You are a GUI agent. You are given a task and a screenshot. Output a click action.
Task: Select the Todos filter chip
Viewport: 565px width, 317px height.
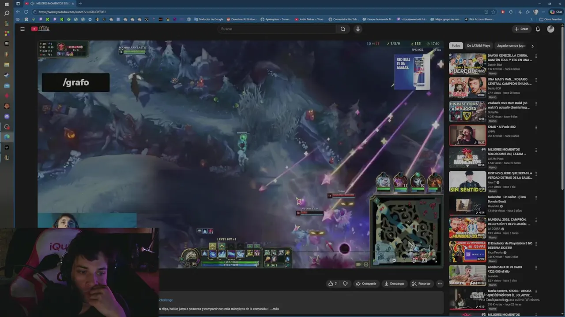[456, 46]
